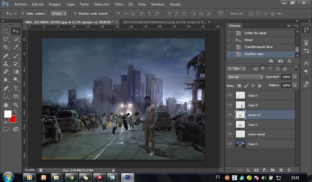Viewport: 312px width, 182px height.
Task: Enable the Selec. autom. checkbox
Action: click(x=23, y=14)
